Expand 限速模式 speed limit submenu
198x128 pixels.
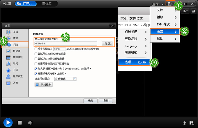click(x=134, y=53)
